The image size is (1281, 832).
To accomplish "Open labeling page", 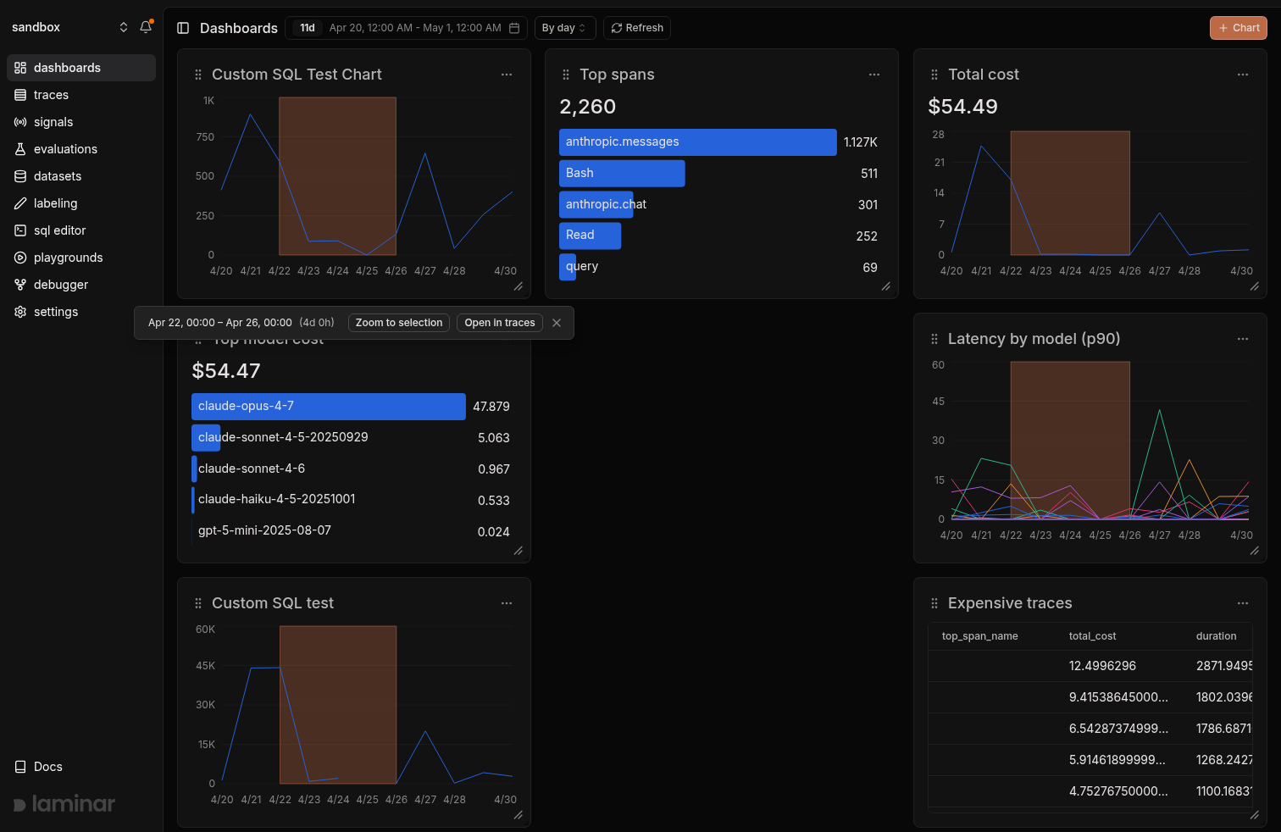I will click(x=81, y=203).
